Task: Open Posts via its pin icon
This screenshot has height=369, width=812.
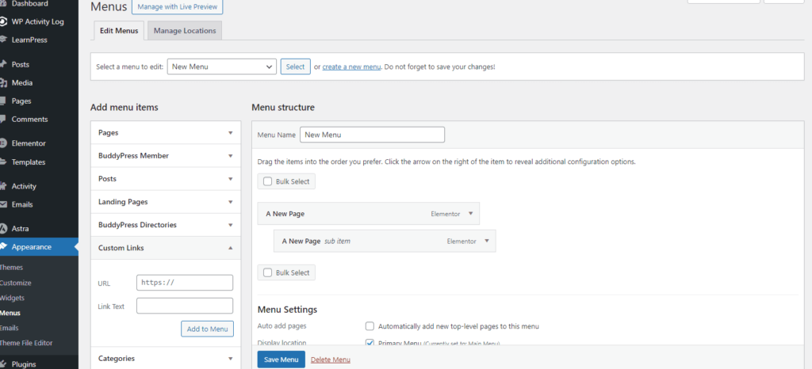Action: tap(4, 64)
